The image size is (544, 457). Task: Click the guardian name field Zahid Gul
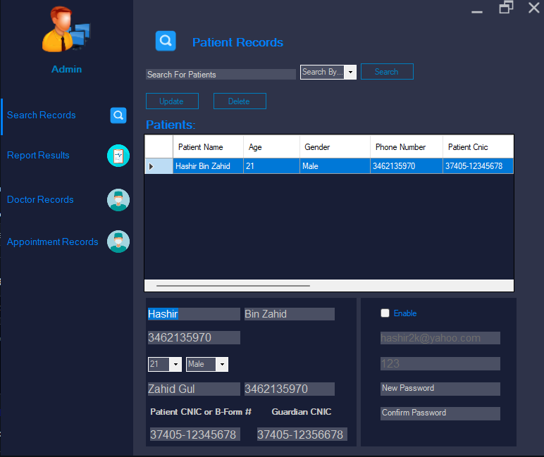point(194,389)
